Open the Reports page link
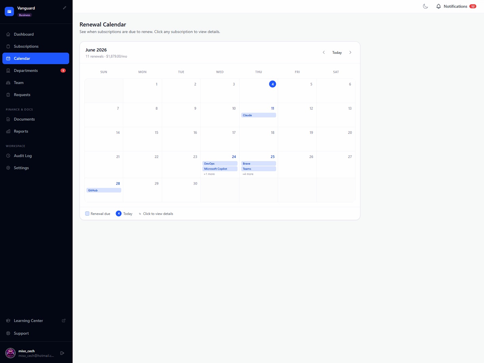The image size is (484, 363). [x=36, y=131]
